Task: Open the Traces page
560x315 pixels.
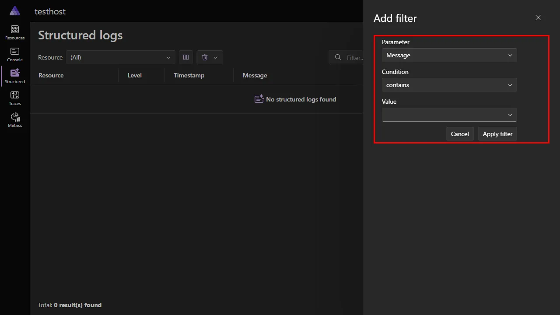Action: tap(14, 97)
